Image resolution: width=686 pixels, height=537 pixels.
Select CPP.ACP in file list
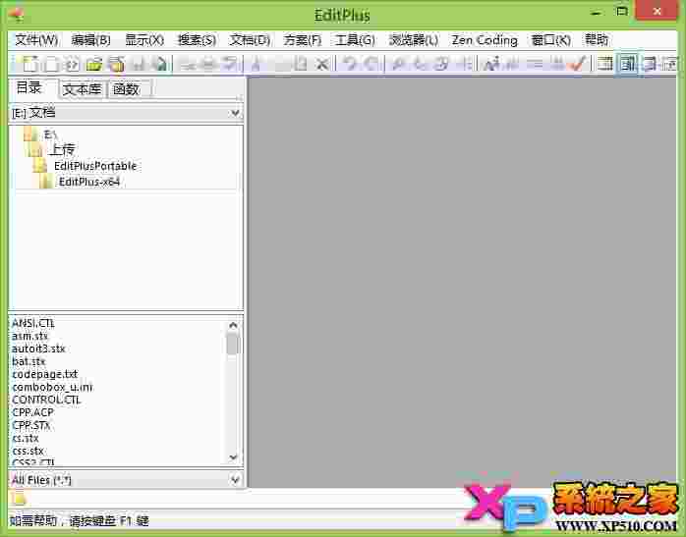click(x=32, y=412)
